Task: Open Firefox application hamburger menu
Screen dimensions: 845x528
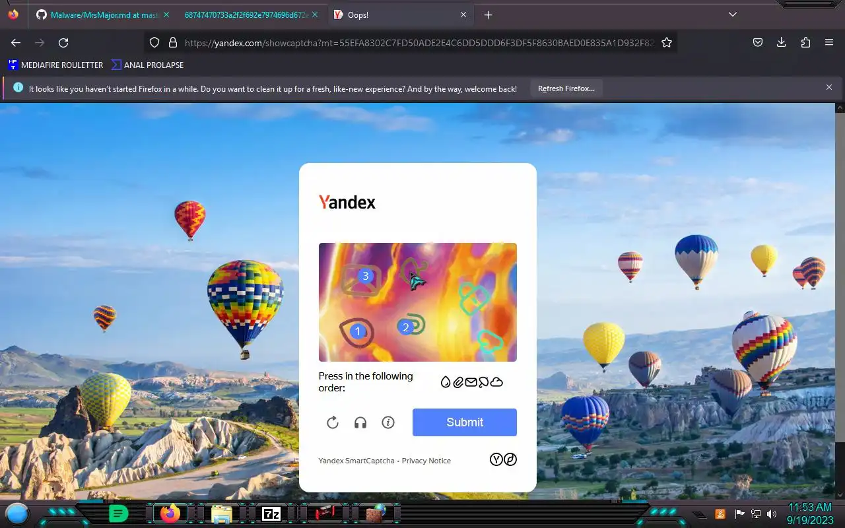Action: (829, 42)
